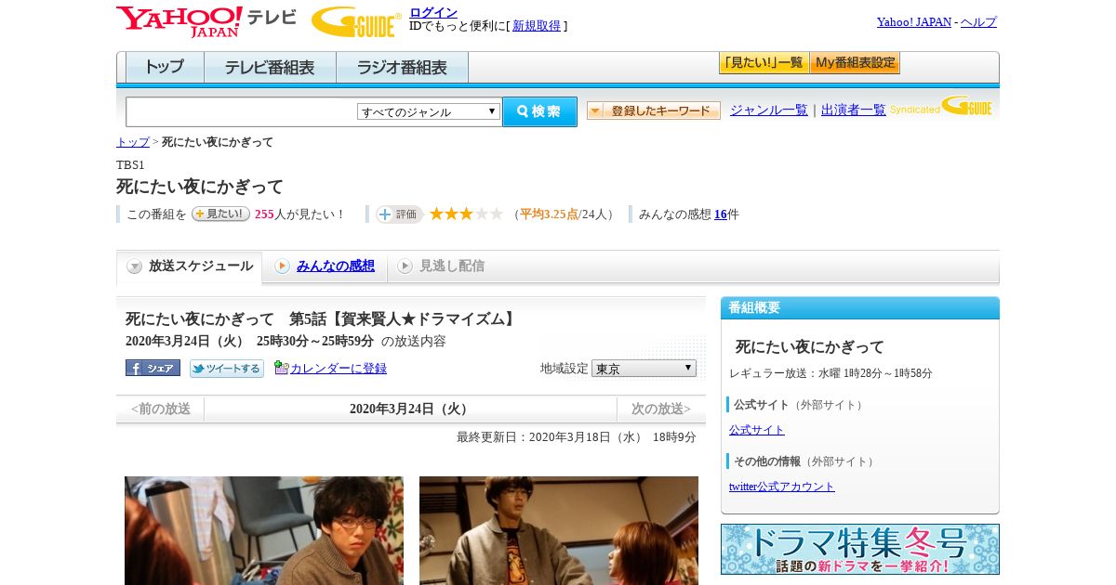Click the レギュラー放送 schedule text

tap(830, 373)
